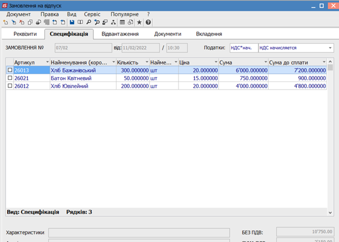This screenshot has height=242, width=339.
Task: Click the create new record toolbar icon
Action: tap(5, 23)
